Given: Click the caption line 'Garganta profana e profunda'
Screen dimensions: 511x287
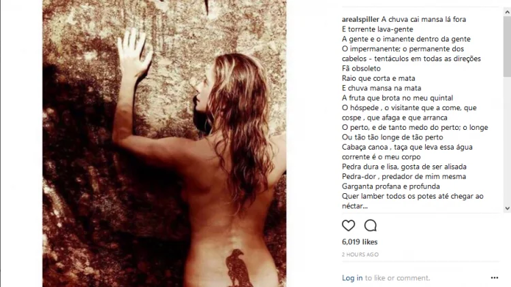Looking at the screenshot, I should click(391, 186).
